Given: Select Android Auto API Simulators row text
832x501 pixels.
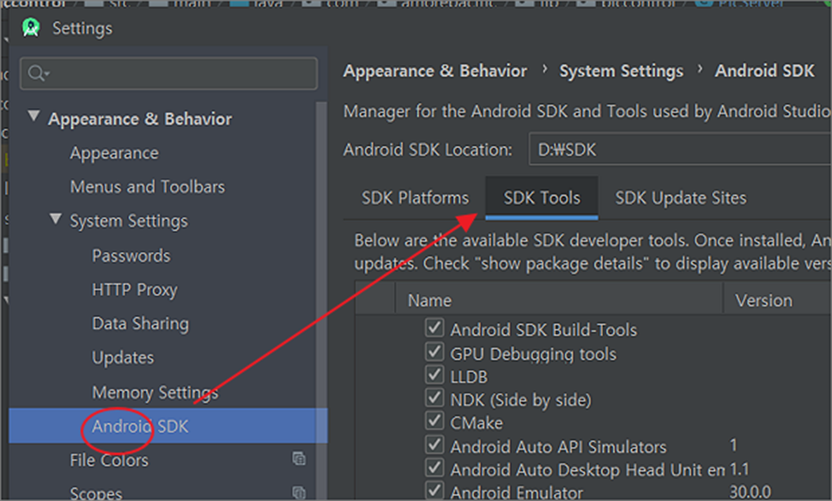Looking at the screenshot, I should (558, 447).
